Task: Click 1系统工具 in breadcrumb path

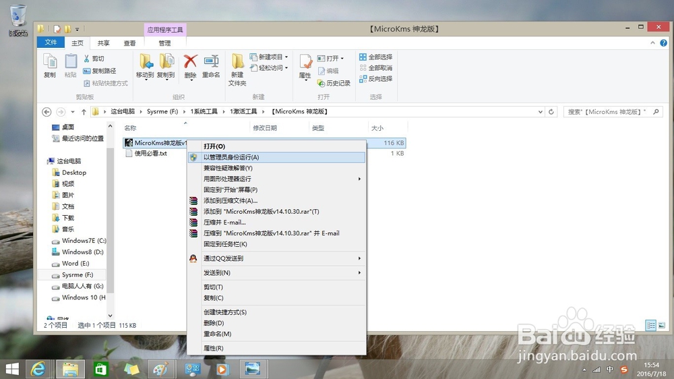Action: [x=204, y=112]
